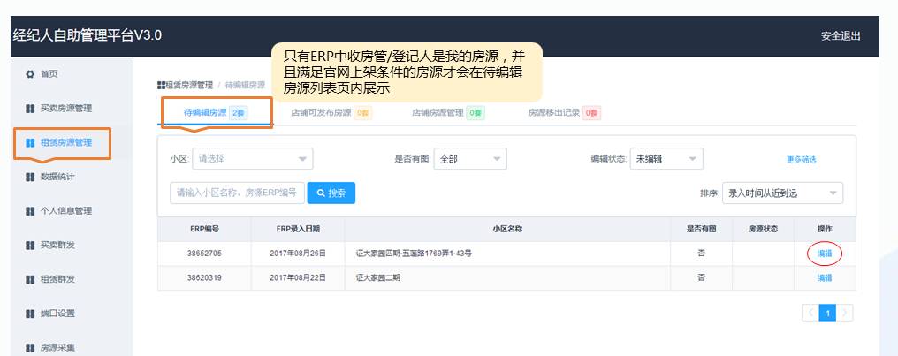This screenshot has height=356, width=898.
Task: Open the 排序 sort order dropdown
Action: pos(782,193)
